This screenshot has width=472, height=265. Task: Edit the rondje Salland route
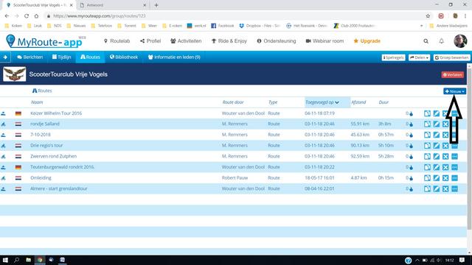click(x=436, y=124)
